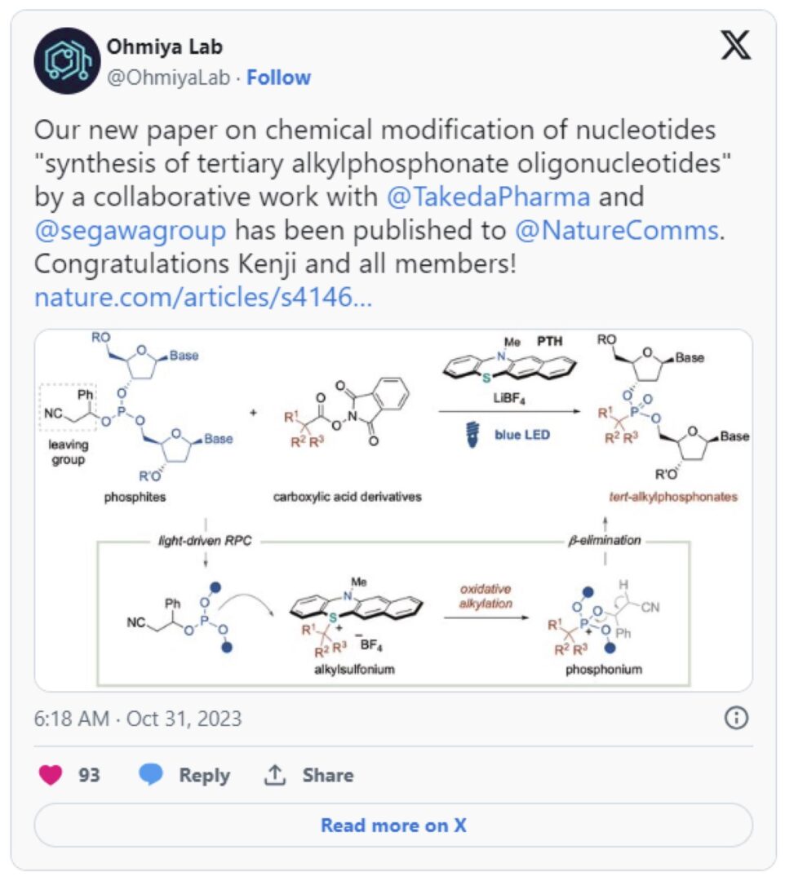Open the @TakedaPharma mention
Image resolution: width=785 pixels, height=881 pixels.
coord(488,197)
